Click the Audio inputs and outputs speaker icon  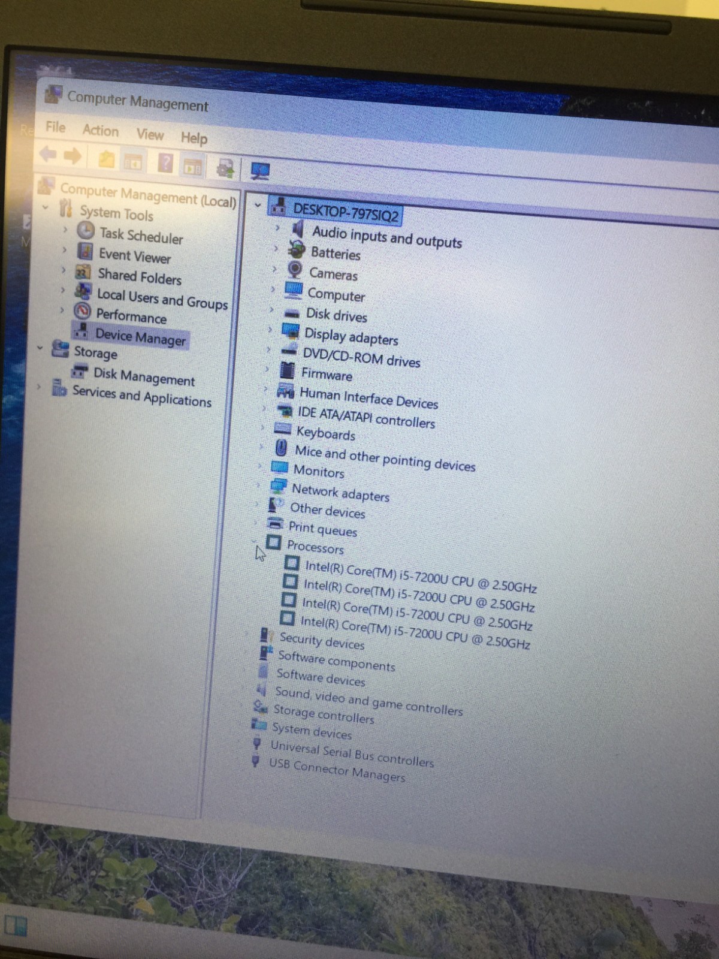coord(298,228)
